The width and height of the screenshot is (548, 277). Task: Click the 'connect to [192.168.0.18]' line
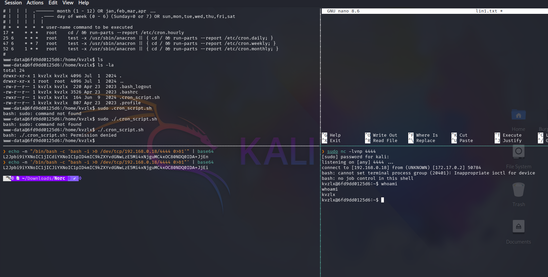401,168
